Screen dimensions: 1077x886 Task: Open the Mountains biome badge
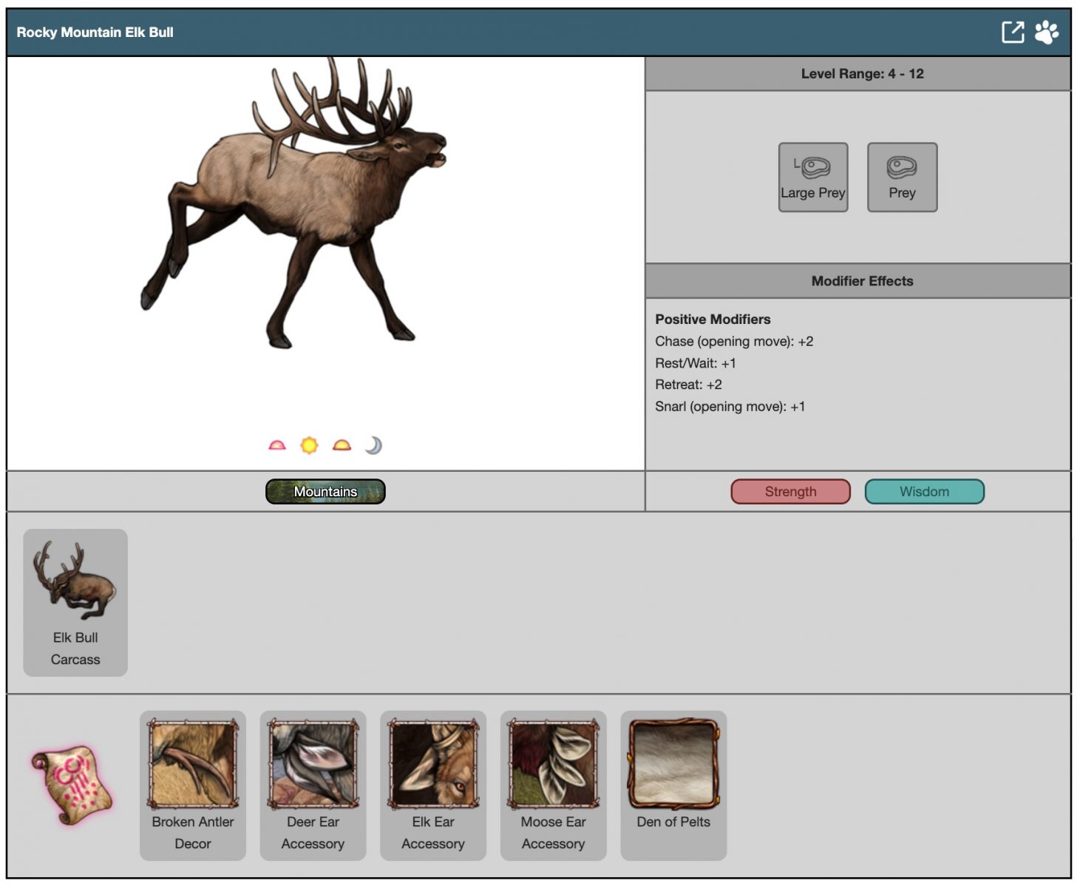coord(325,492)
